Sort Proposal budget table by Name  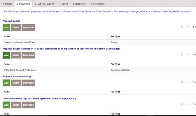[7, 37]
